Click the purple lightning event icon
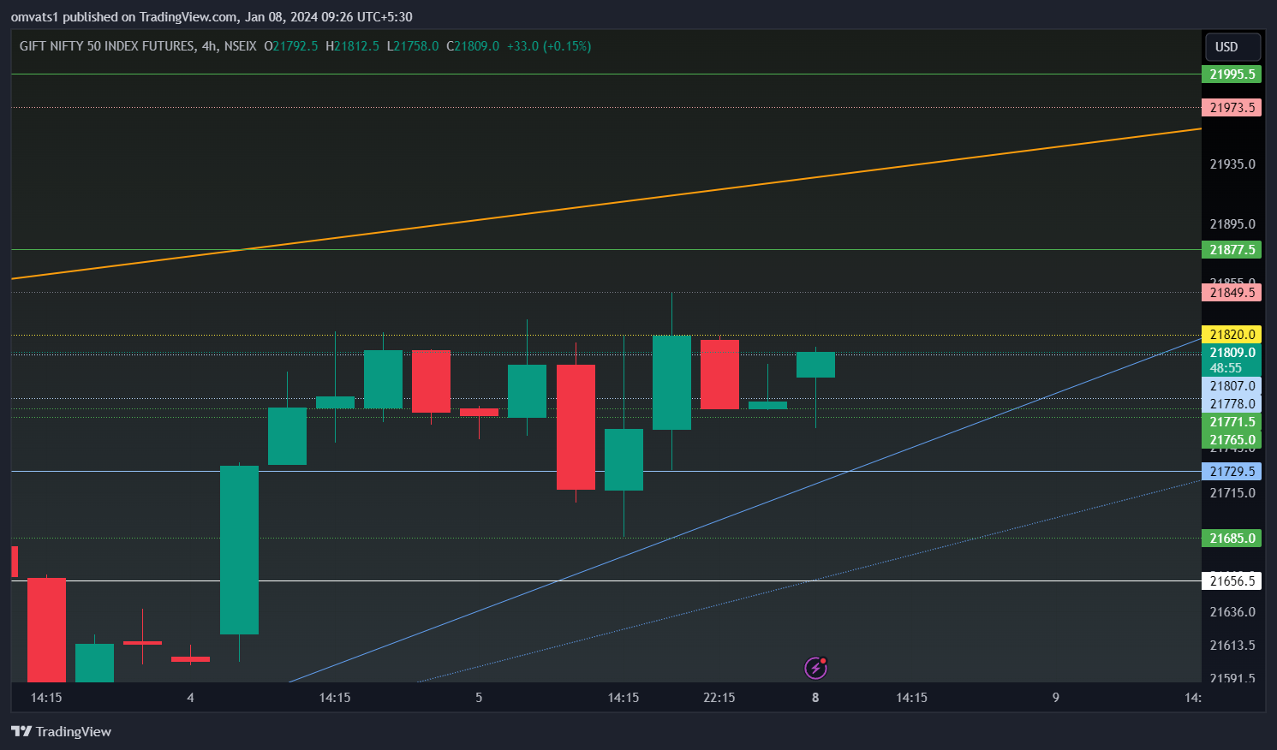The height and width of the screenshot is (750, 1277). pos(815,667)
